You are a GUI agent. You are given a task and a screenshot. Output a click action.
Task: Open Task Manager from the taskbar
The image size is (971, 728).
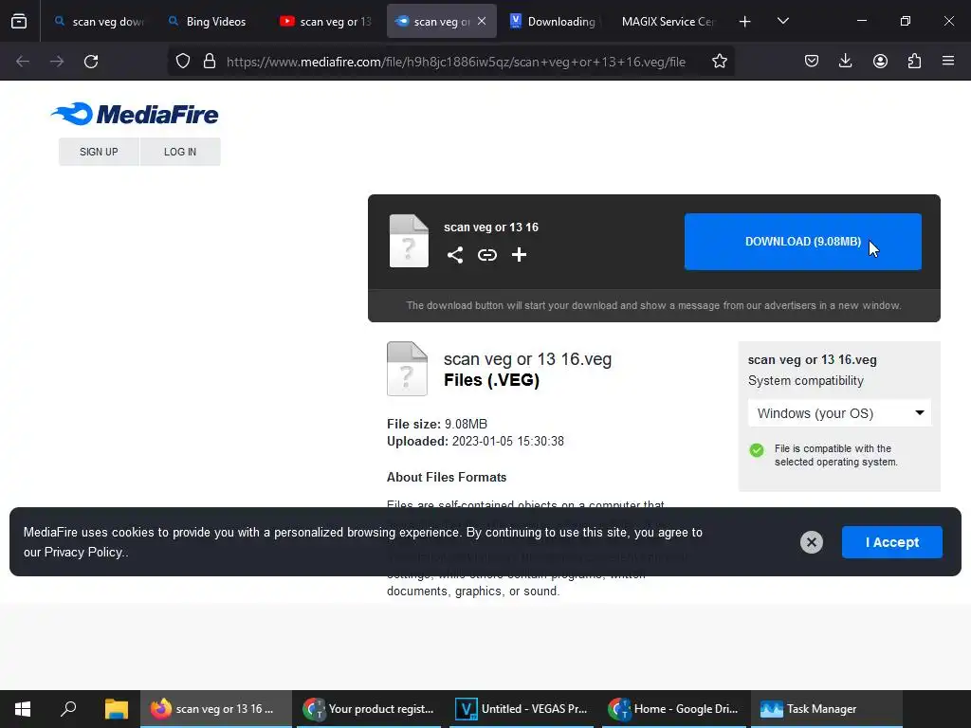[x=827, y=709]
